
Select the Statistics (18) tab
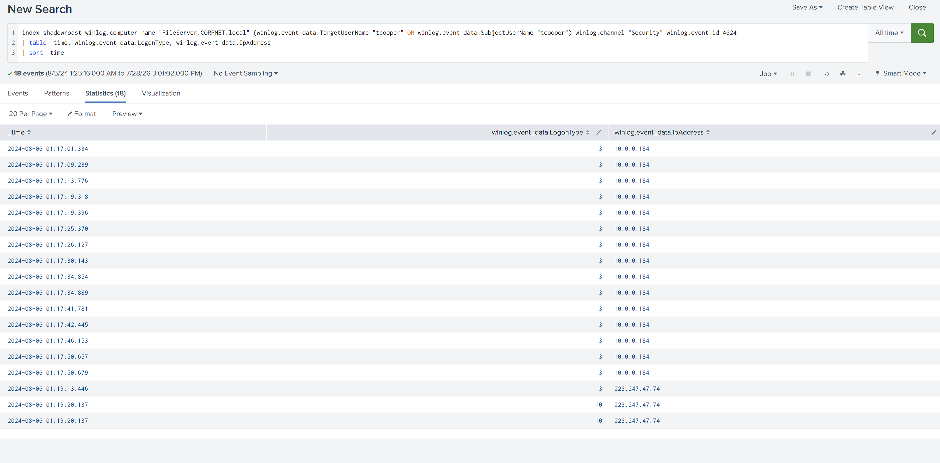pos(105,93)
